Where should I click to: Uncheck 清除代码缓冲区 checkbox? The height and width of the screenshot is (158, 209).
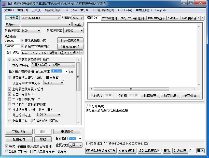pos(22,41)
